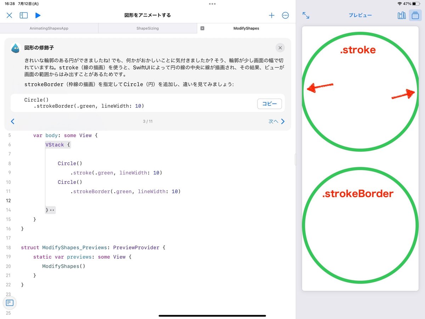Go back to the previous tutorial step
The height and width of the screenshot is (319, 425).
point(13,121)
